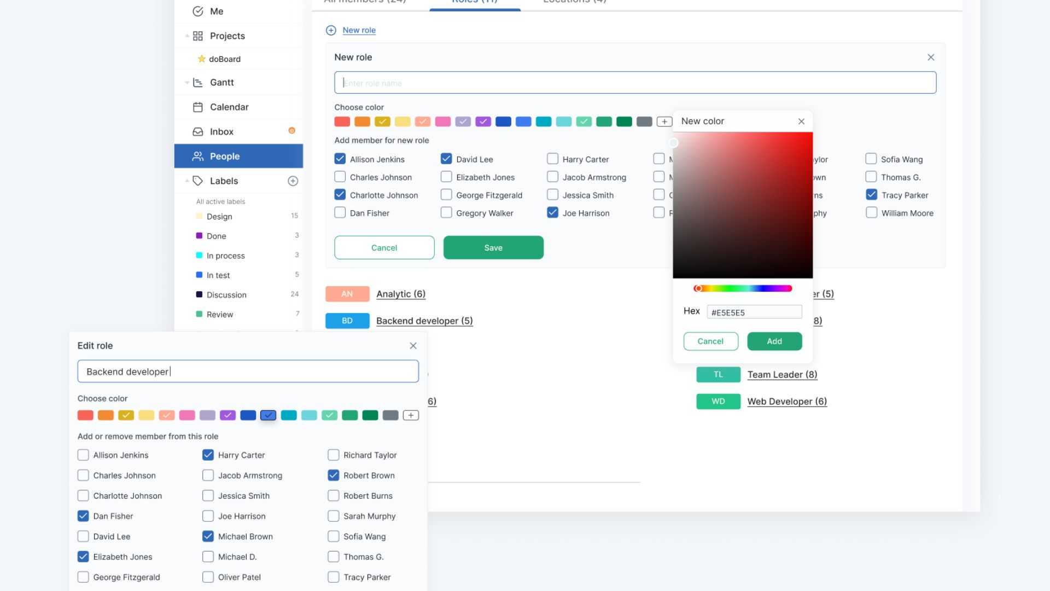Viewport: 1050px width, 591px height.
Task: Click the green Save button
Action: coord(493,248)
